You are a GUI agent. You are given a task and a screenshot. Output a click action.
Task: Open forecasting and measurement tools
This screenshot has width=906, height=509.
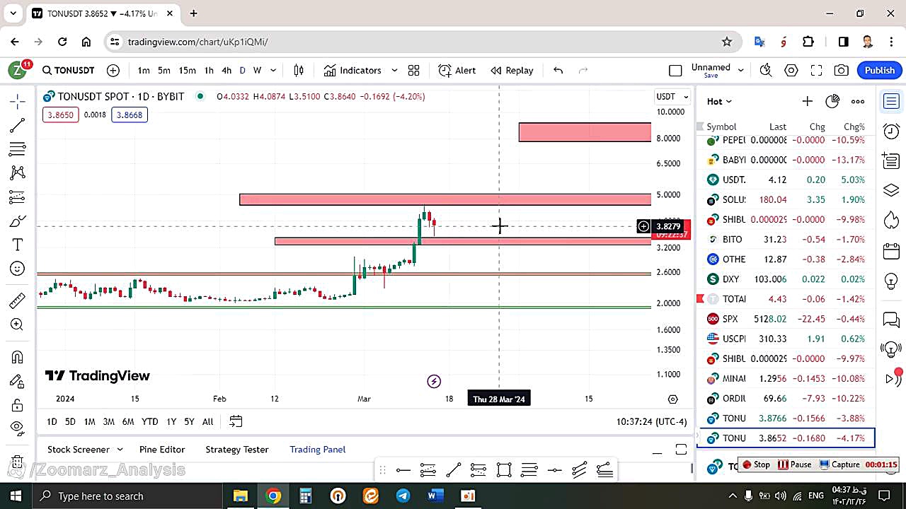point(18,197)
